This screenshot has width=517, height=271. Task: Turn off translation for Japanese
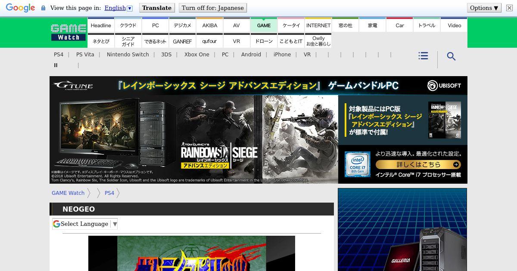point(213,8)
